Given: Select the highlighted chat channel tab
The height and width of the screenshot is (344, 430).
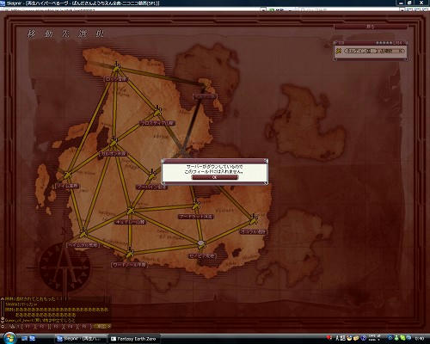Looking at the screenshot, I should click(x=101, y=326).
